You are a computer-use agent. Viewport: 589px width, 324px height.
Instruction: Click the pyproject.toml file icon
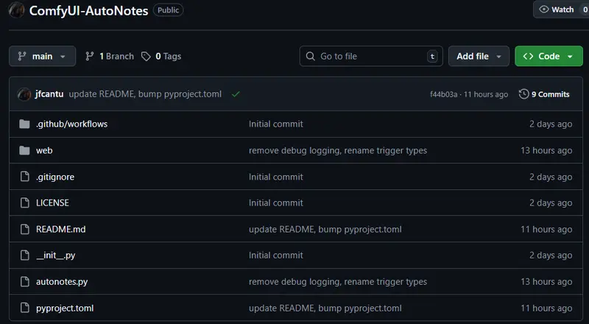[24, 308]
